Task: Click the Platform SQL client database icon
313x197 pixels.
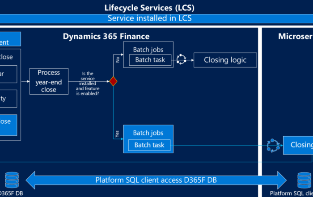Action: (x=305, y=180)
